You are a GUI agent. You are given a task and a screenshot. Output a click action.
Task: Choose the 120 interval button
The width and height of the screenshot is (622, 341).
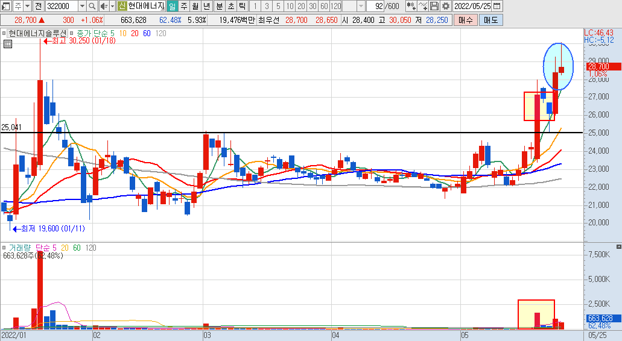pos(336,6)
